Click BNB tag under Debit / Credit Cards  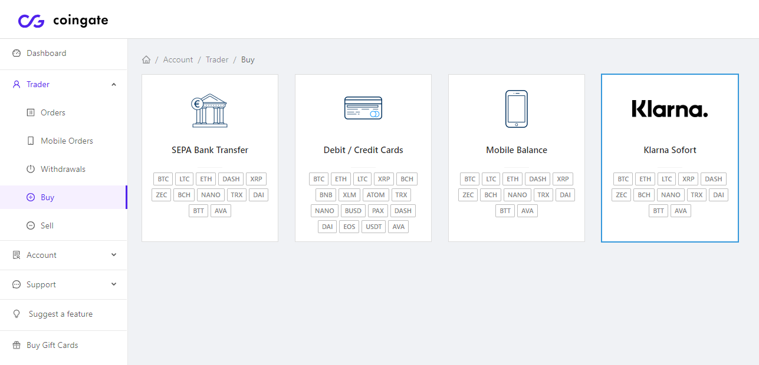tap(326, 195)
